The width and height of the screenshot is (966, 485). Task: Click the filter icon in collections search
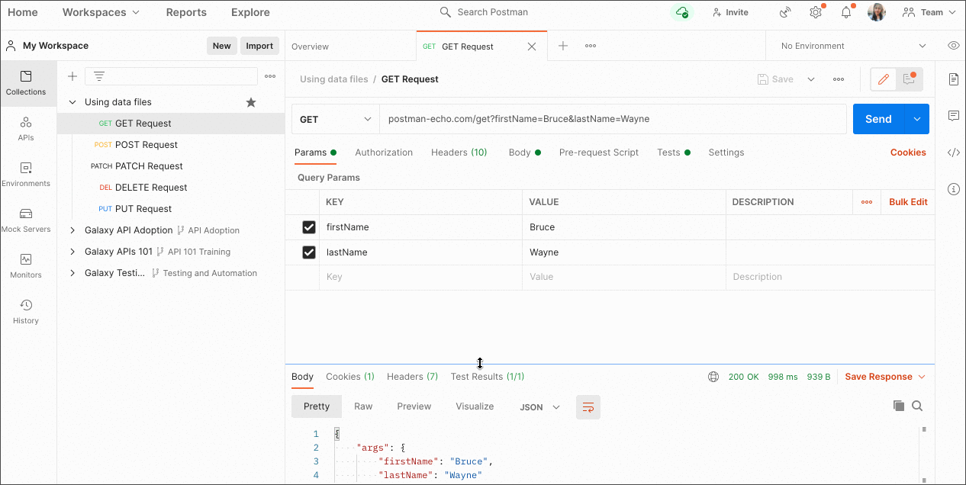pos(99,76)
